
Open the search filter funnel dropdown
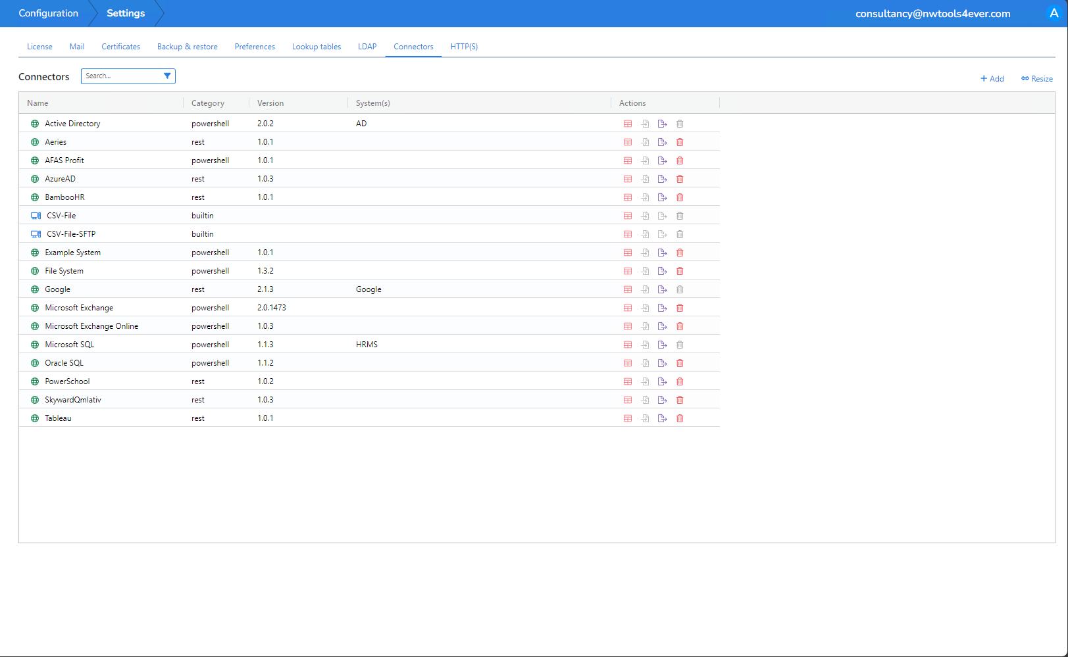[167, 76]
